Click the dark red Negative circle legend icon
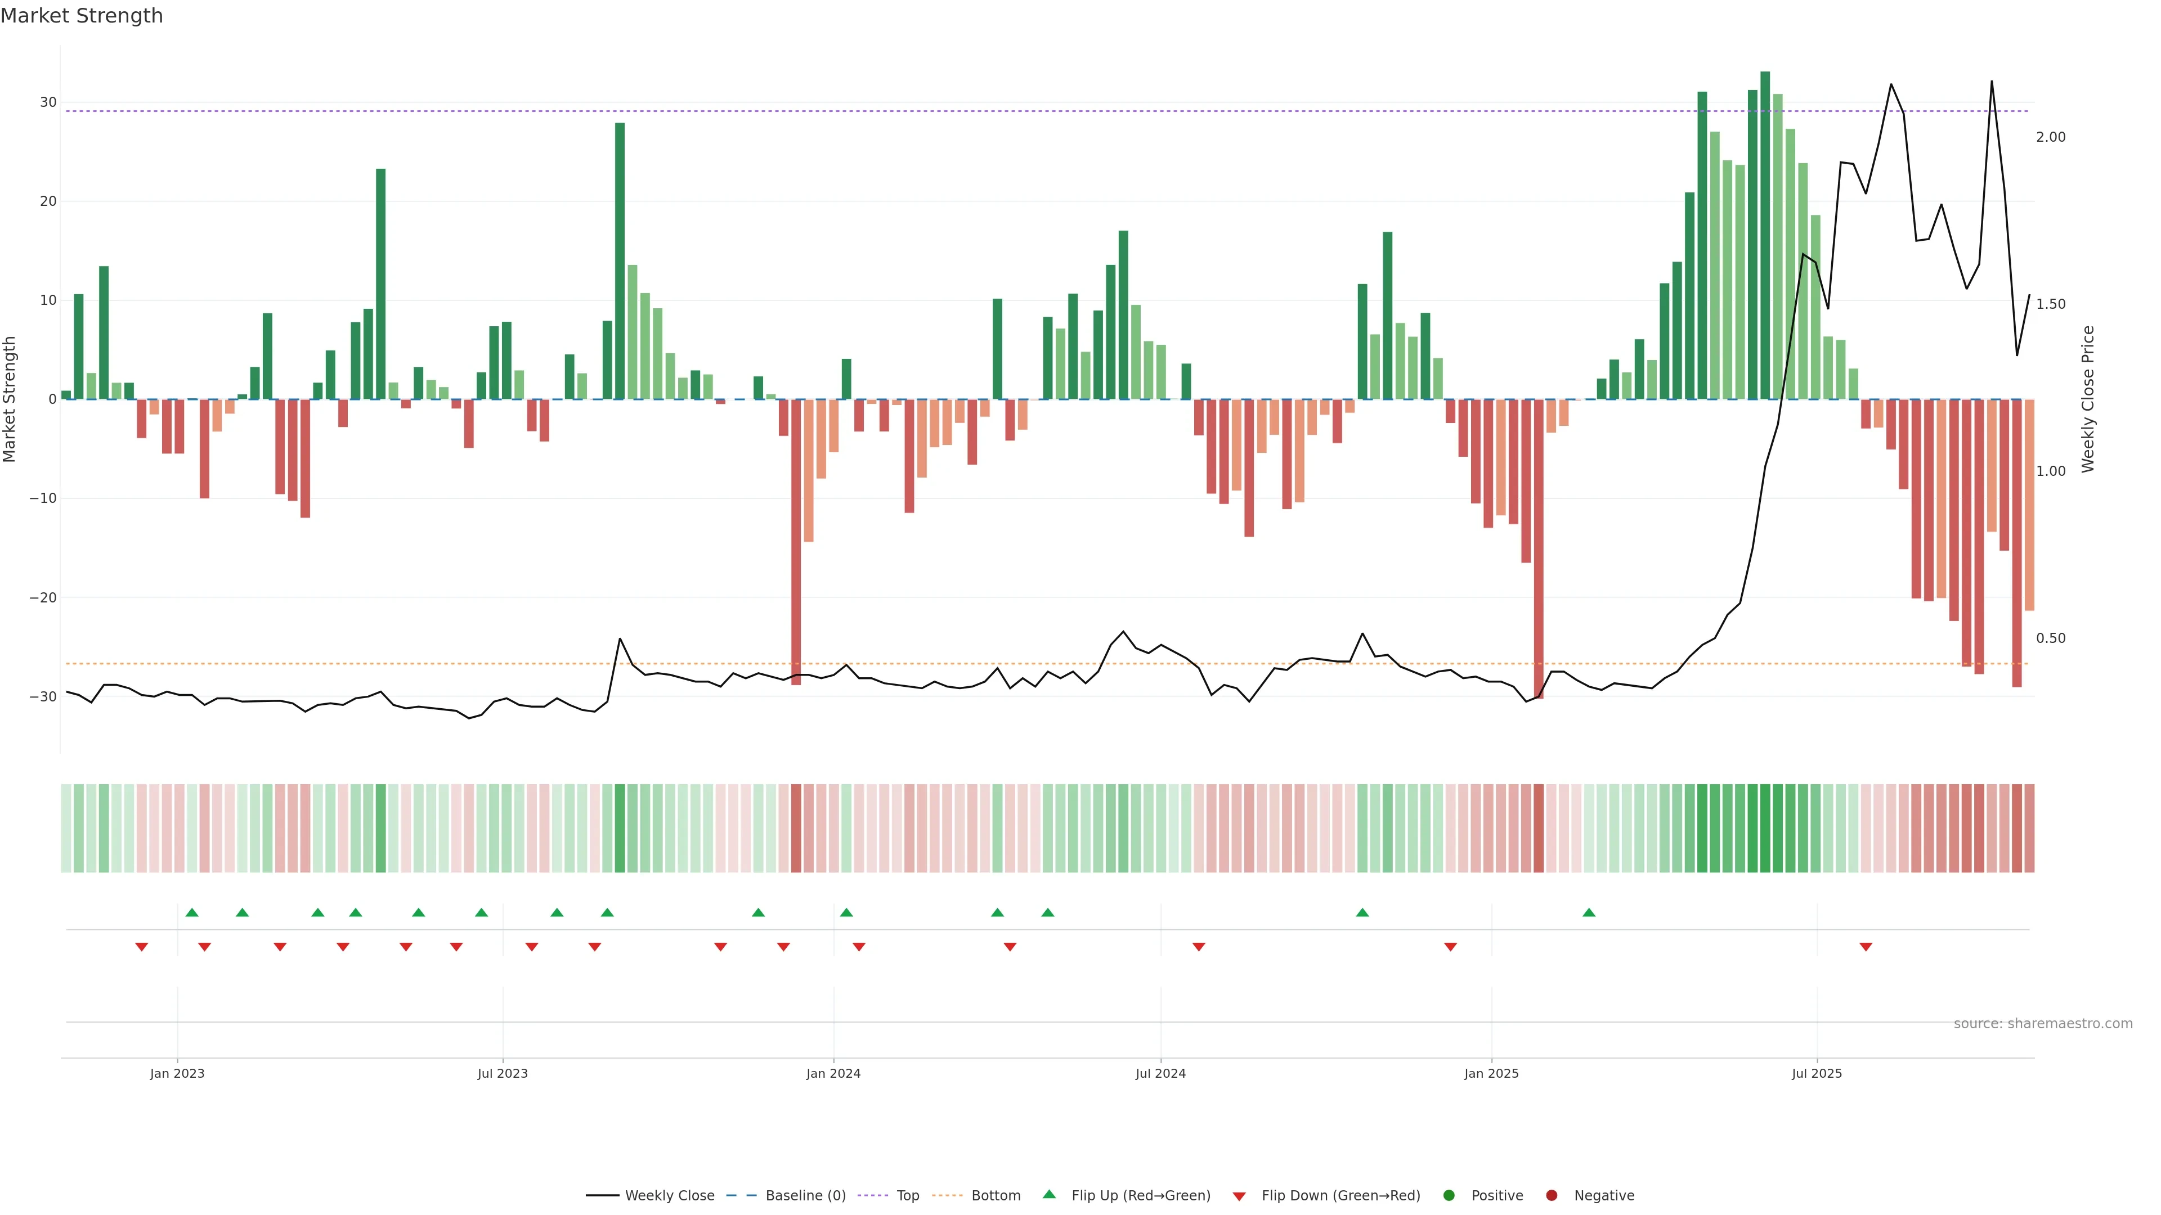 pos(1551,1195)
